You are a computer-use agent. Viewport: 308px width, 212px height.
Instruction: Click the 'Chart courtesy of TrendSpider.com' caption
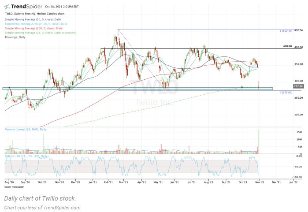coord(43,208)
